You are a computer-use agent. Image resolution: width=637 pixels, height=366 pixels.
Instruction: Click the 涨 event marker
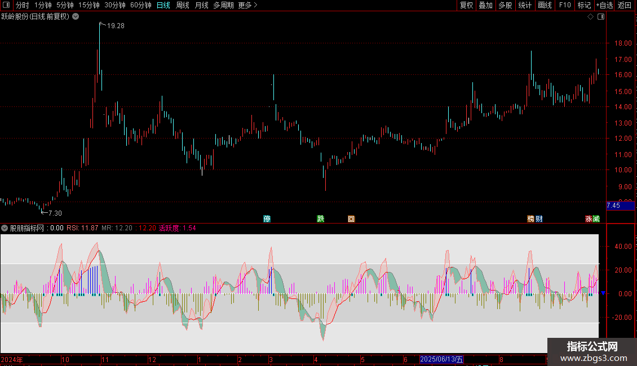(589, 218)
